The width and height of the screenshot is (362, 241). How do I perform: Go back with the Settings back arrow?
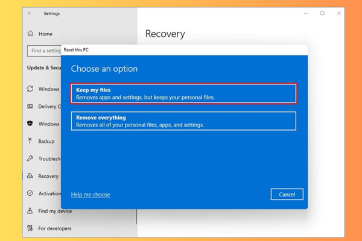tap(30, 13)
